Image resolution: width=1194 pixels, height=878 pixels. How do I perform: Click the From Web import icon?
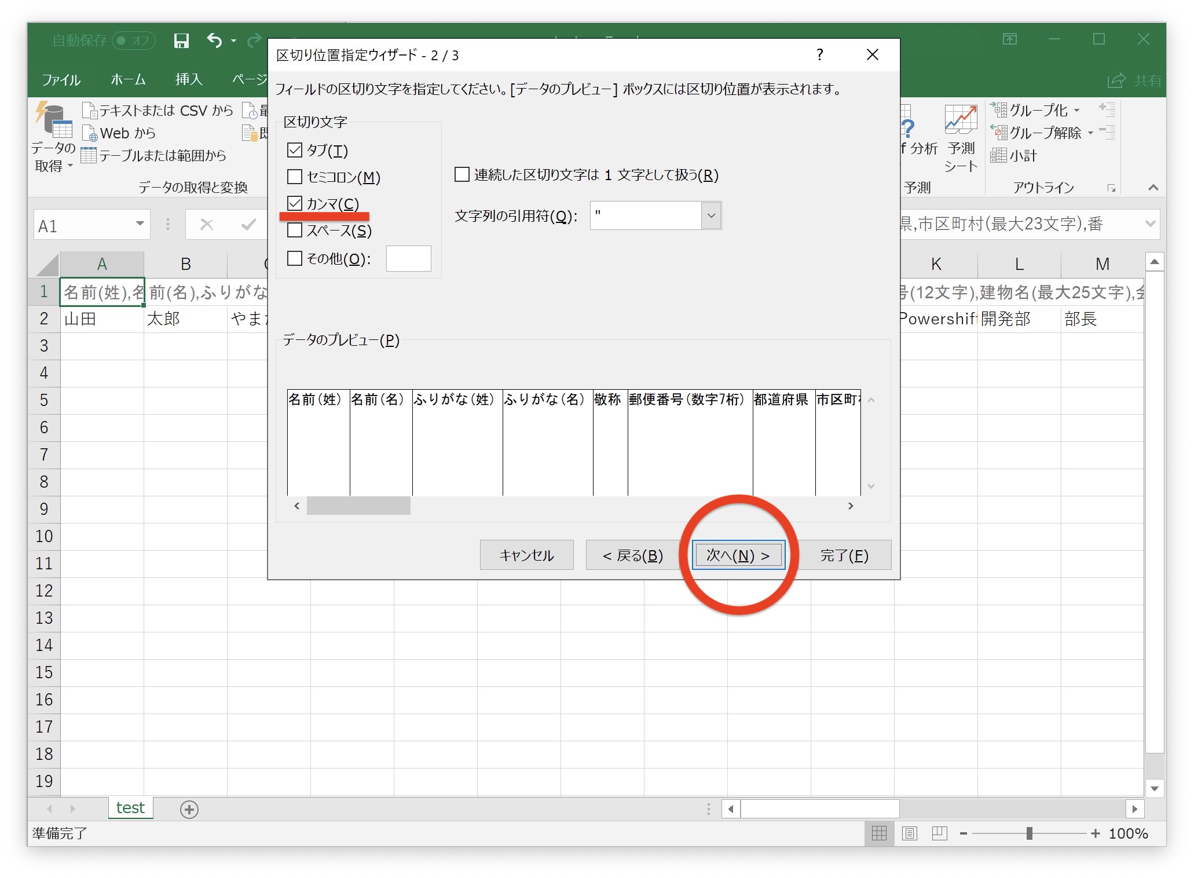click(90, 133)
